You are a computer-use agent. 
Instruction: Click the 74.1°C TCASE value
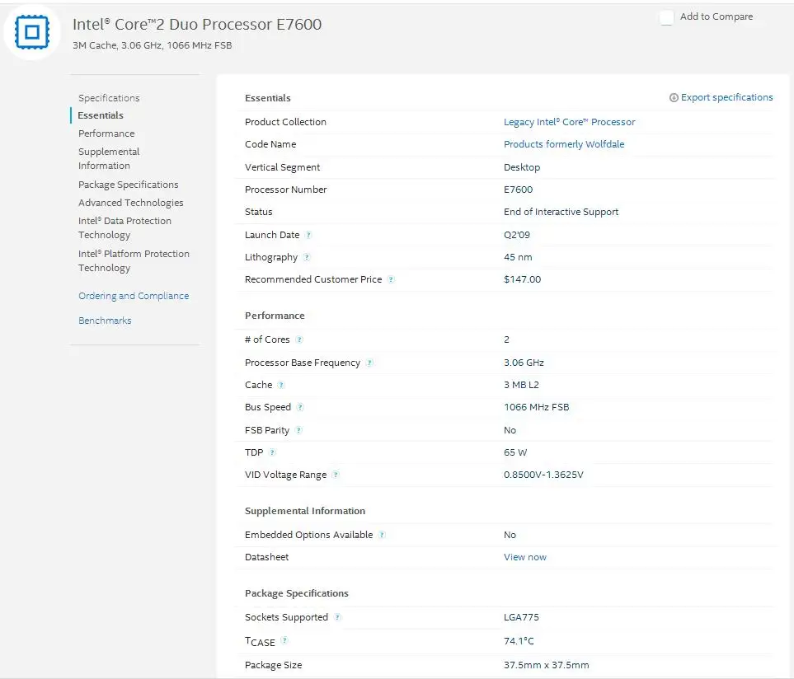coord(519,641)
